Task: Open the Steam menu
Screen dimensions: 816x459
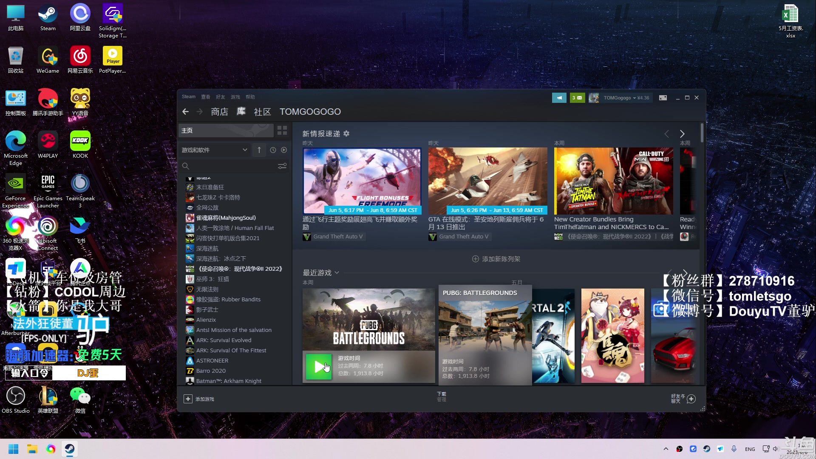Action: pyautogui.click(x=189, y=97)
